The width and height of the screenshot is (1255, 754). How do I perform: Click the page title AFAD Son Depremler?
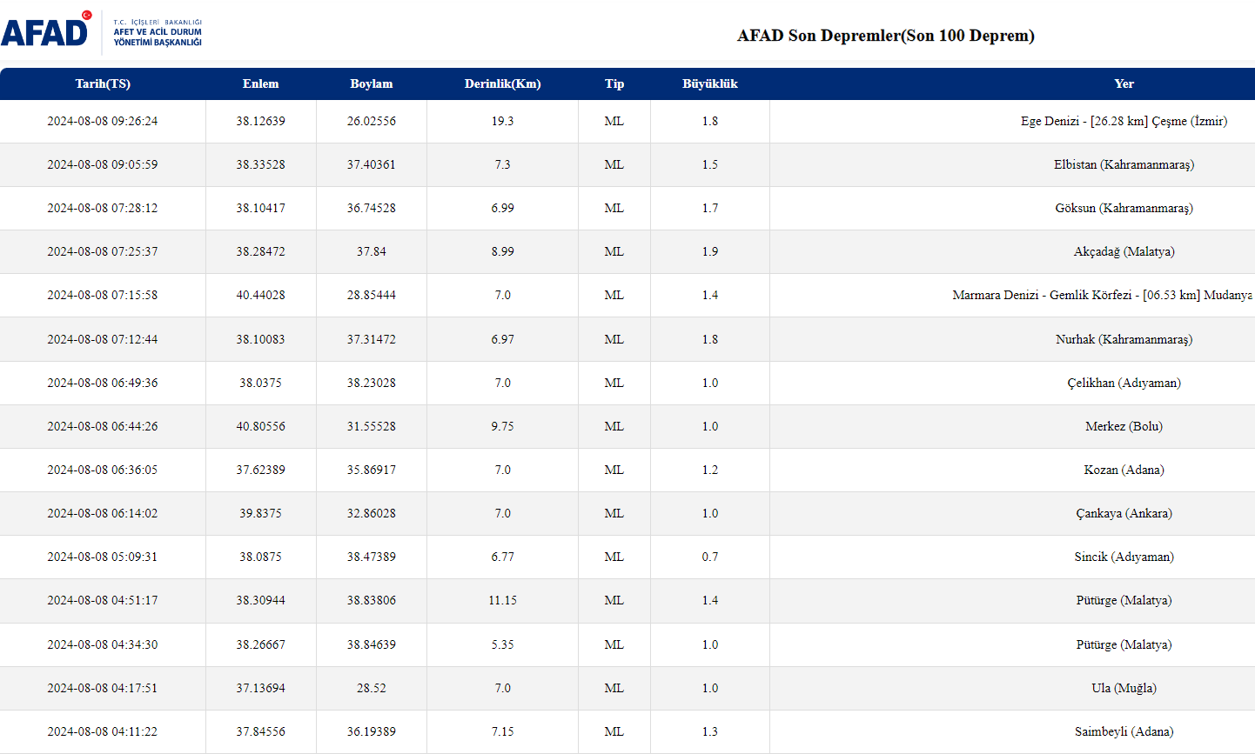click(x=886, y=36)
